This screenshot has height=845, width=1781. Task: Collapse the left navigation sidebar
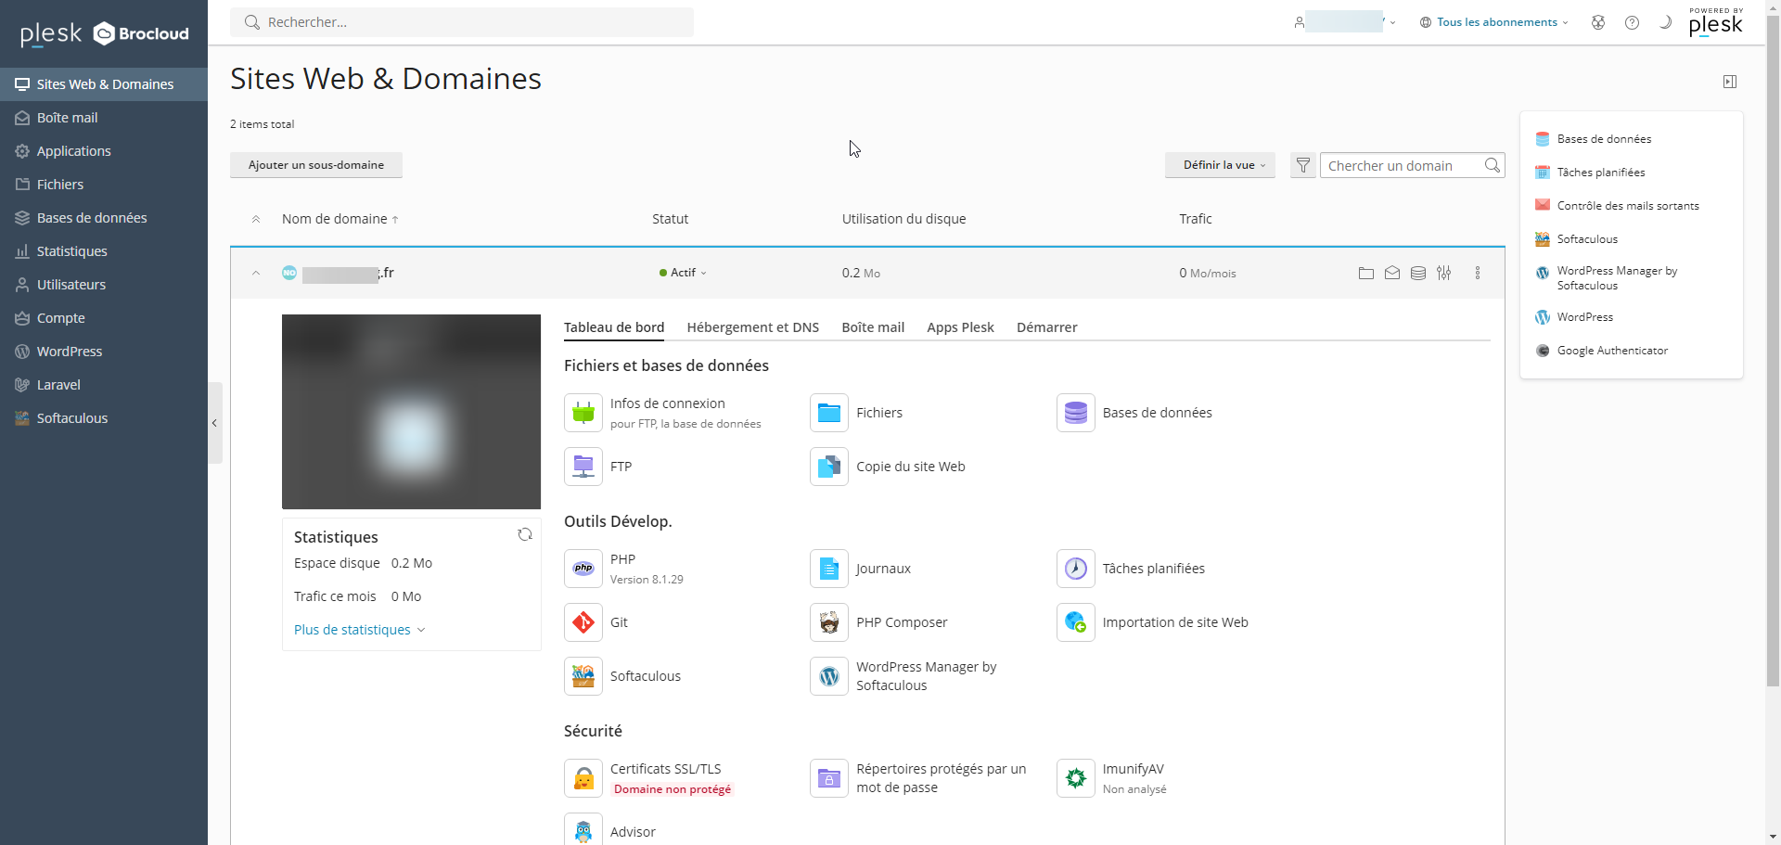[214, 423]
